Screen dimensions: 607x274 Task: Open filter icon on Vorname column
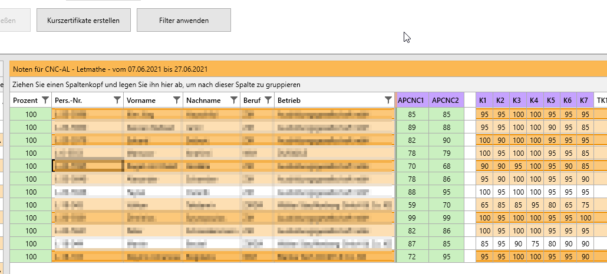click(x=176, y=101)
